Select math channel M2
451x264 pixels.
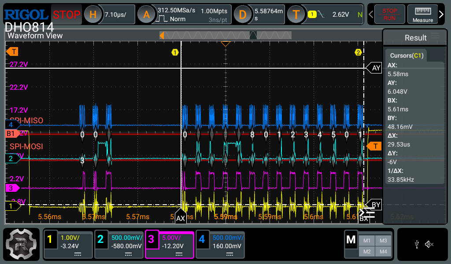367,252
